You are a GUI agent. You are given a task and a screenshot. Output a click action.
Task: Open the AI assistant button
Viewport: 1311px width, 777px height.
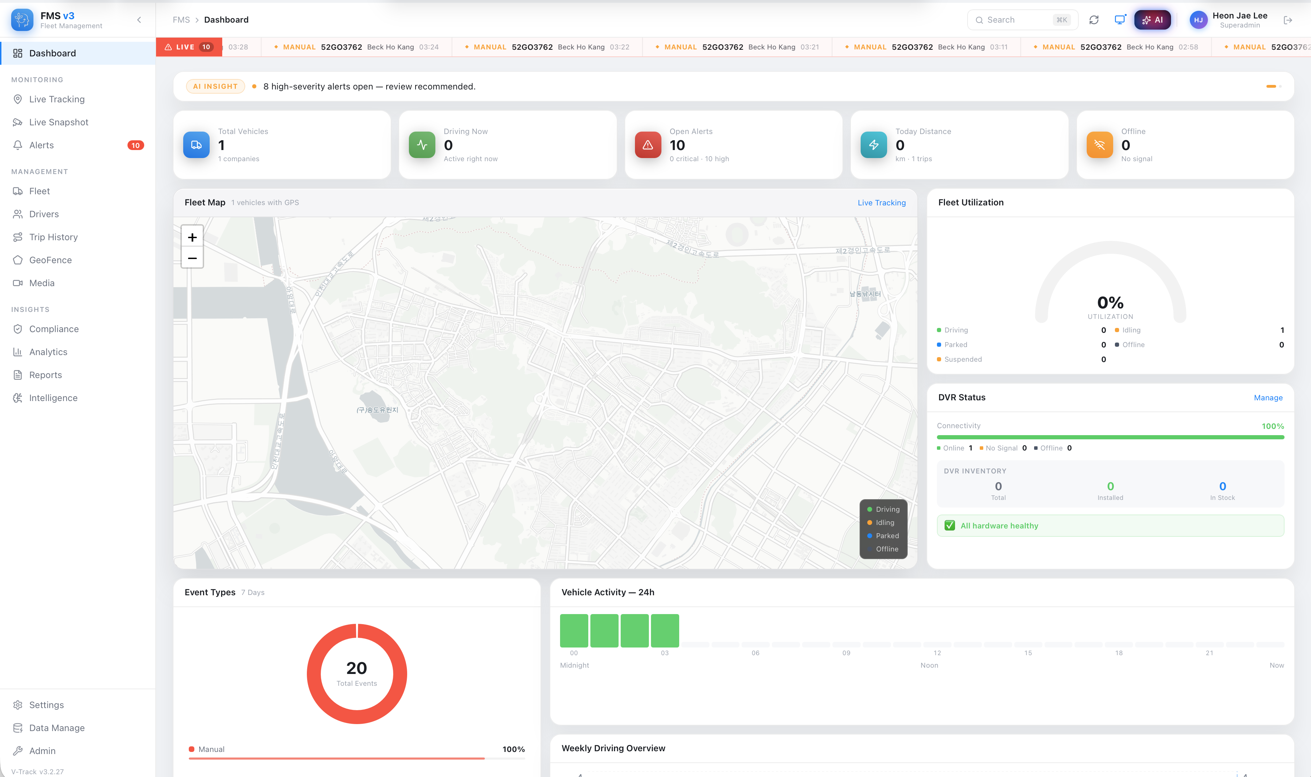tap(1152, 20)
